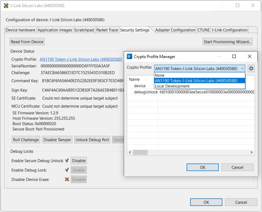Switch to the Adapter Configuration tab

pos(175,30)
